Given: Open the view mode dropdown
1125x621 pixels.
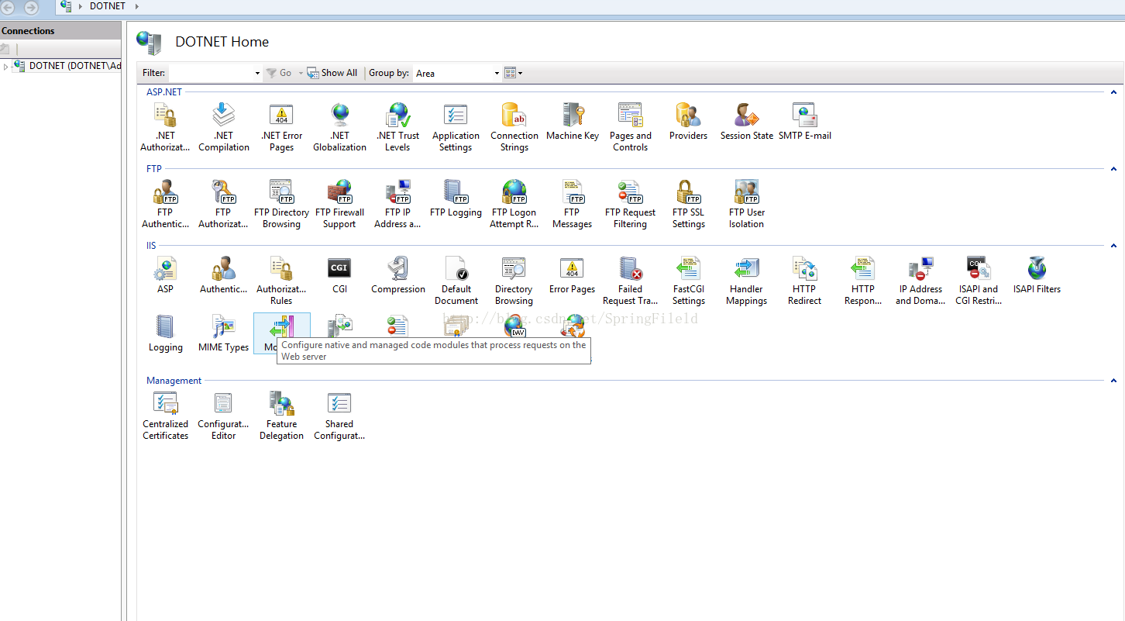Looking at the screenshot, I should [513, 73].
